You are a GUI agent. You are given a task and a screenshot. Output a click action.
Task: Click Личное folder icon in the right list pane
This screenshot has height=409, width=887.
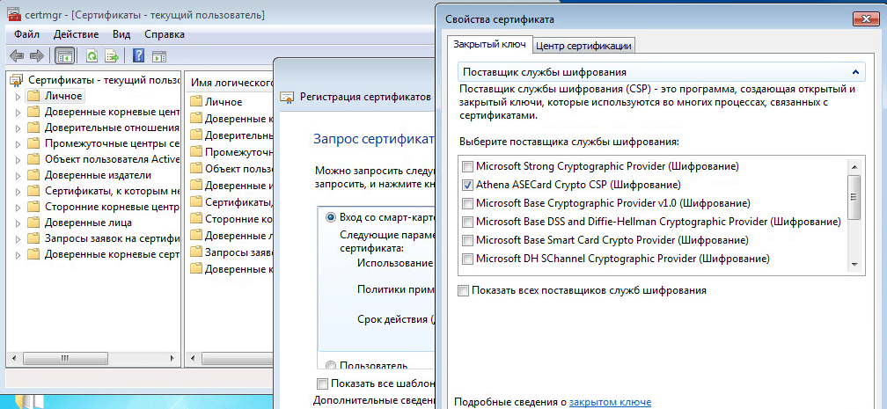click(x=195, y=102)
